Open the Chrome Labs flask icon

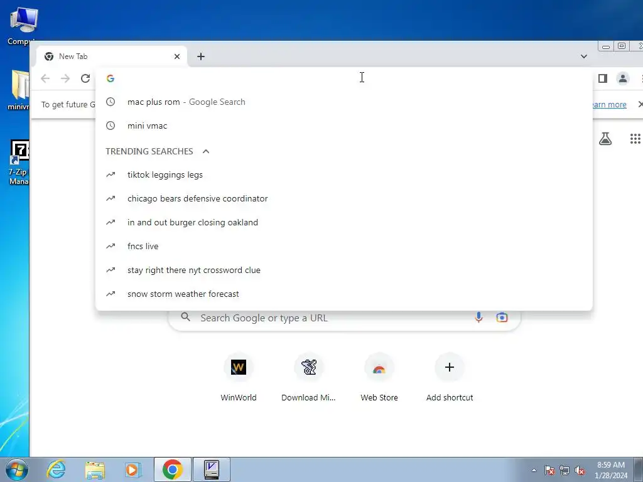tap(605, 139)
